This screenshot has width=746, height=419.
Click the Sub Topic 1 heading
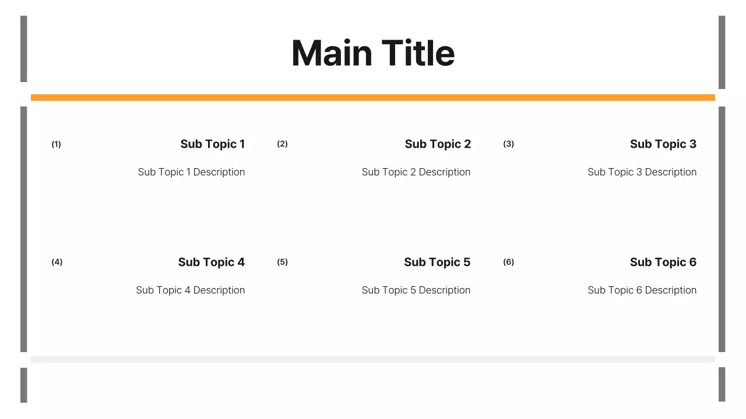213,144
